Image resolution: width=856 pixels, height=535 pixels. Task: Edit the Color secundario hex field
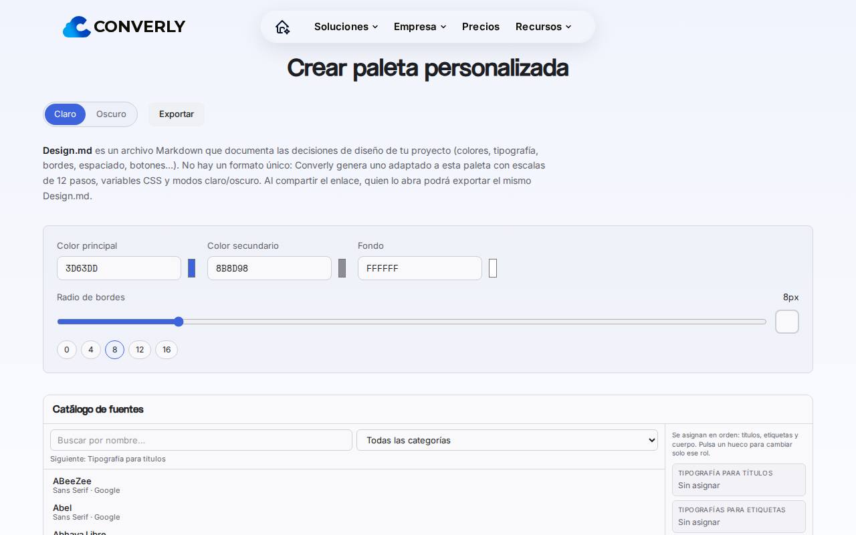[270, 268]
